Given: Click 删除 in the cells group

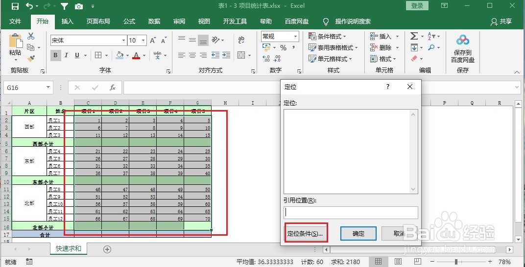Looking at the screenshot, I should (381, 48).
